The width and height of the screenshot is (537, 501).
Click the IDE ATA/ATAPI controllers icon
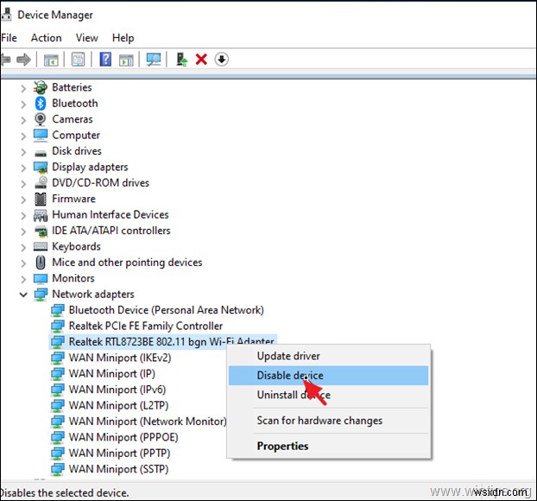click(x=41, y=231)
